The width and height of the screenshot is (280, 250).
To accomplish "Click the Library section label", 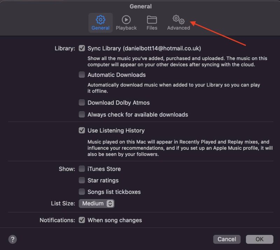I will click(65, 48).
